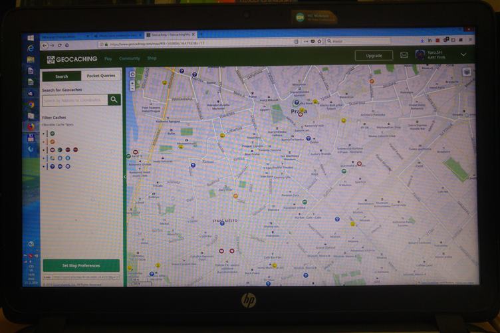Bookmark the page with the star icon
This screenshot has height=333, width=500.
coord(319,41)
